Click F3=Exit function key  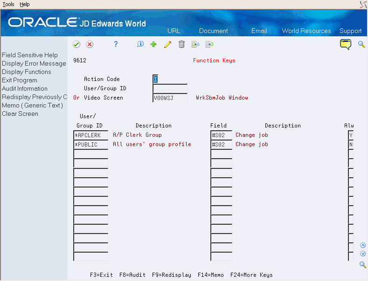click(101, 275)
